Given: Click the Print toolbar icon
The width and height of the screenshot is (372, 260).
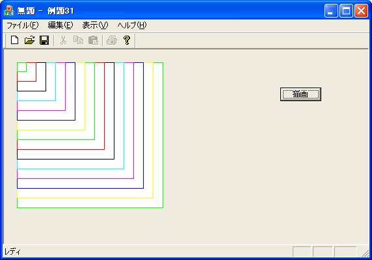Looking at the screenshot, I should [x=112, y=40].
